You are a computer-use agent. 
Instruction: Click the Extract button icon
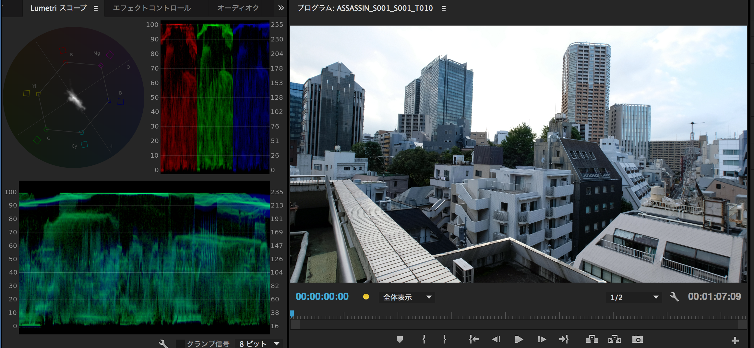click(615, 339)
